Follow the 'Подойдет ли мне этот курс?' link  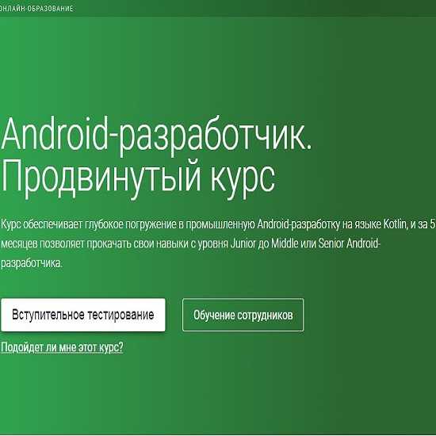pyautogui.click(x=62, y=347)
